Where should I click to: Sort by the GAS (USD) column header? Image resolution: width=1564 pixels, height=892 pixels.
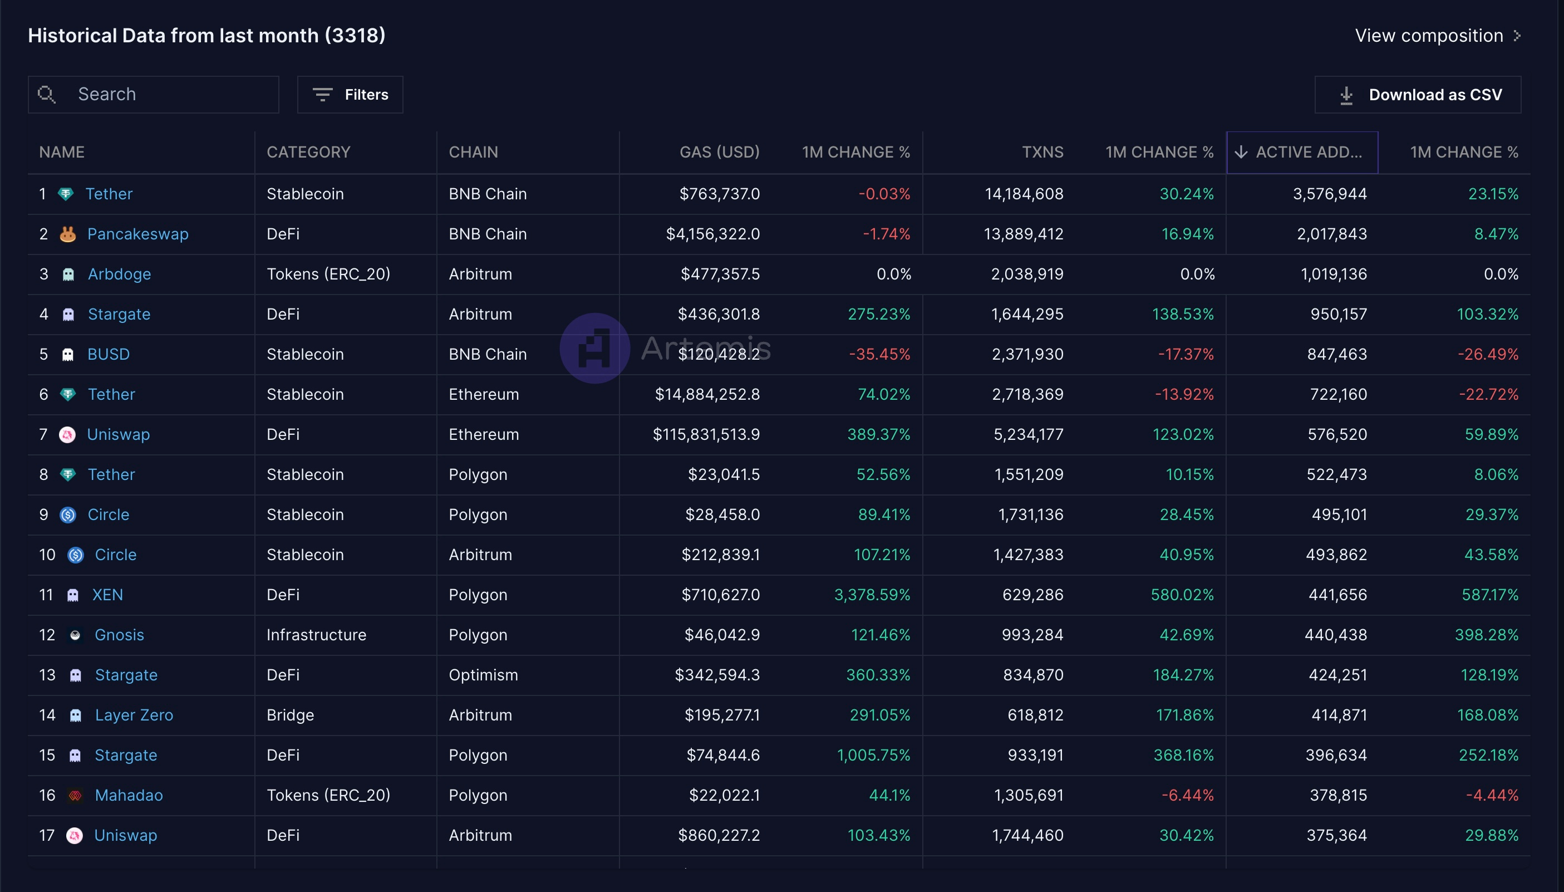(720, 152)
